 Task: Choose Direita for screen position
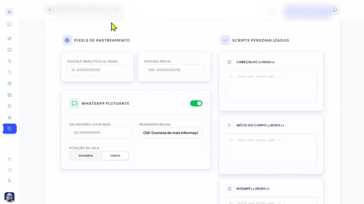[x=115, y=156]
